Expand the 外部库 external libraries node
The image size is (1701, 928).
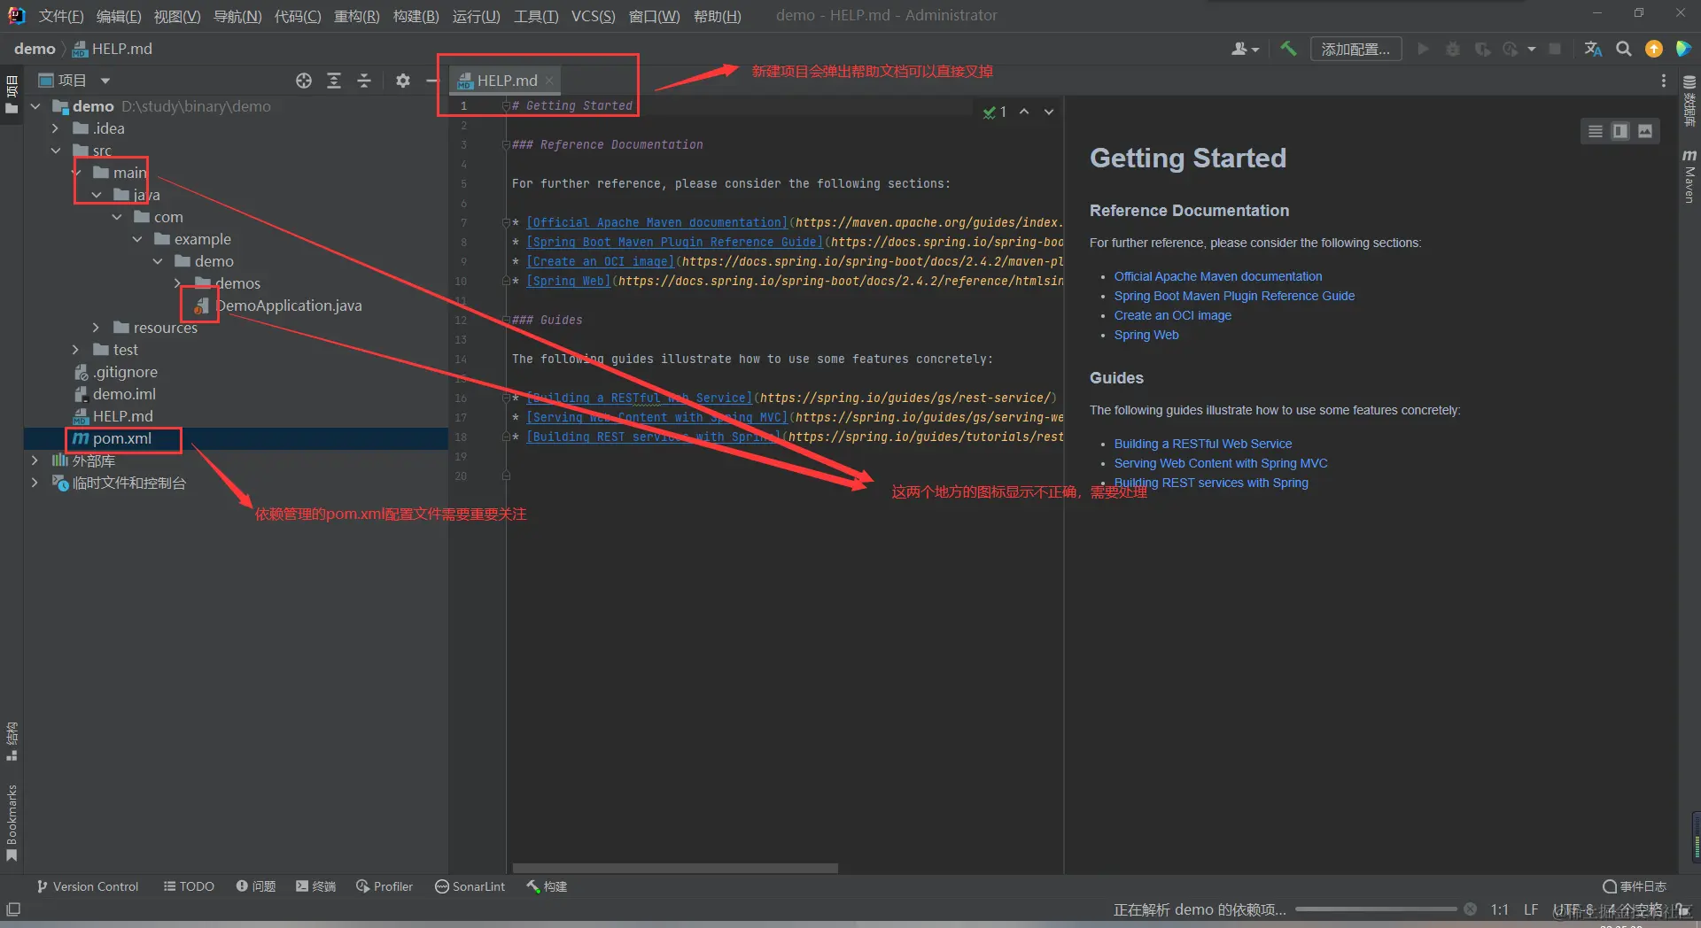pos(35,460)
